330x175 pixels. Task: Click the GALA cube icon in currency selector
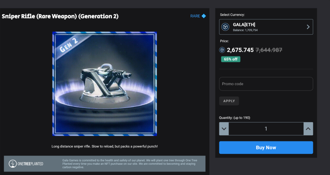coord(225,27)
